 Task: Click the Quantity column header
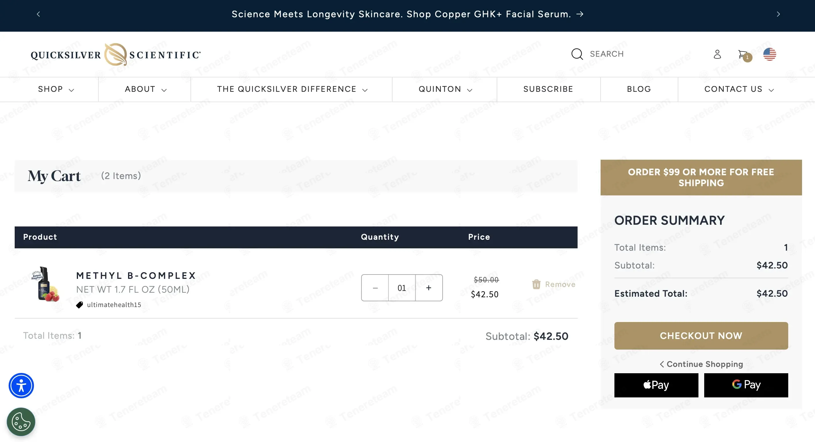click(380, 237)
